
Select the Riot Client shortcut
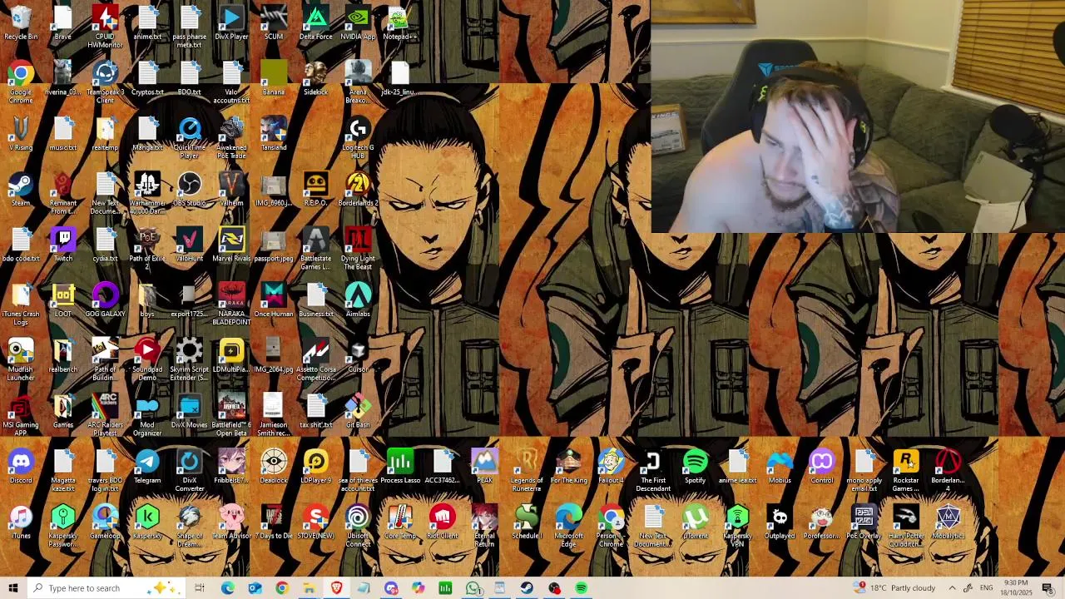tap(442, 522)
